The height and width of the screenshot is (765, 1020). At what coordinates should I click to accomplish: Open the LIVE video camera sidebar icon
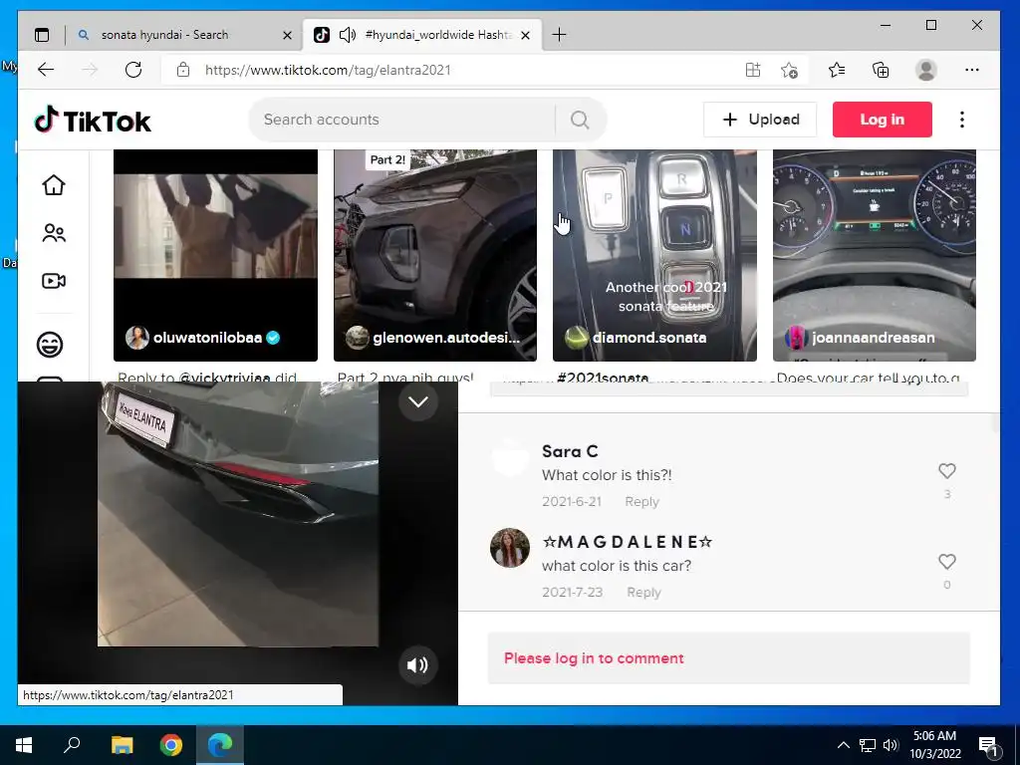coord(54,281)
